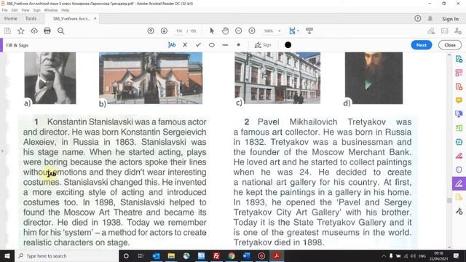This screenshot has height=262, width=466.
Task: Open the notifications bell
Action: point(430,18)
